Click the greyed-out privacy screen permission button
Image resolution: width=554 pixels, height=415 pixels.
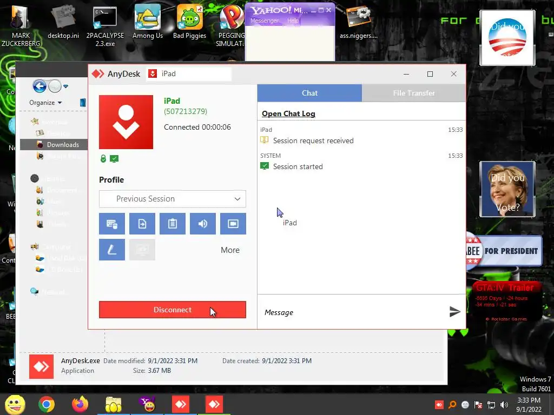[x=142, y=250]
